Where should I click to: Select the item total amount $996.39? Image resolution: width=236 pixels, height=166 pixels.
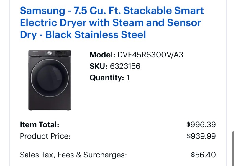click(201, 125)
